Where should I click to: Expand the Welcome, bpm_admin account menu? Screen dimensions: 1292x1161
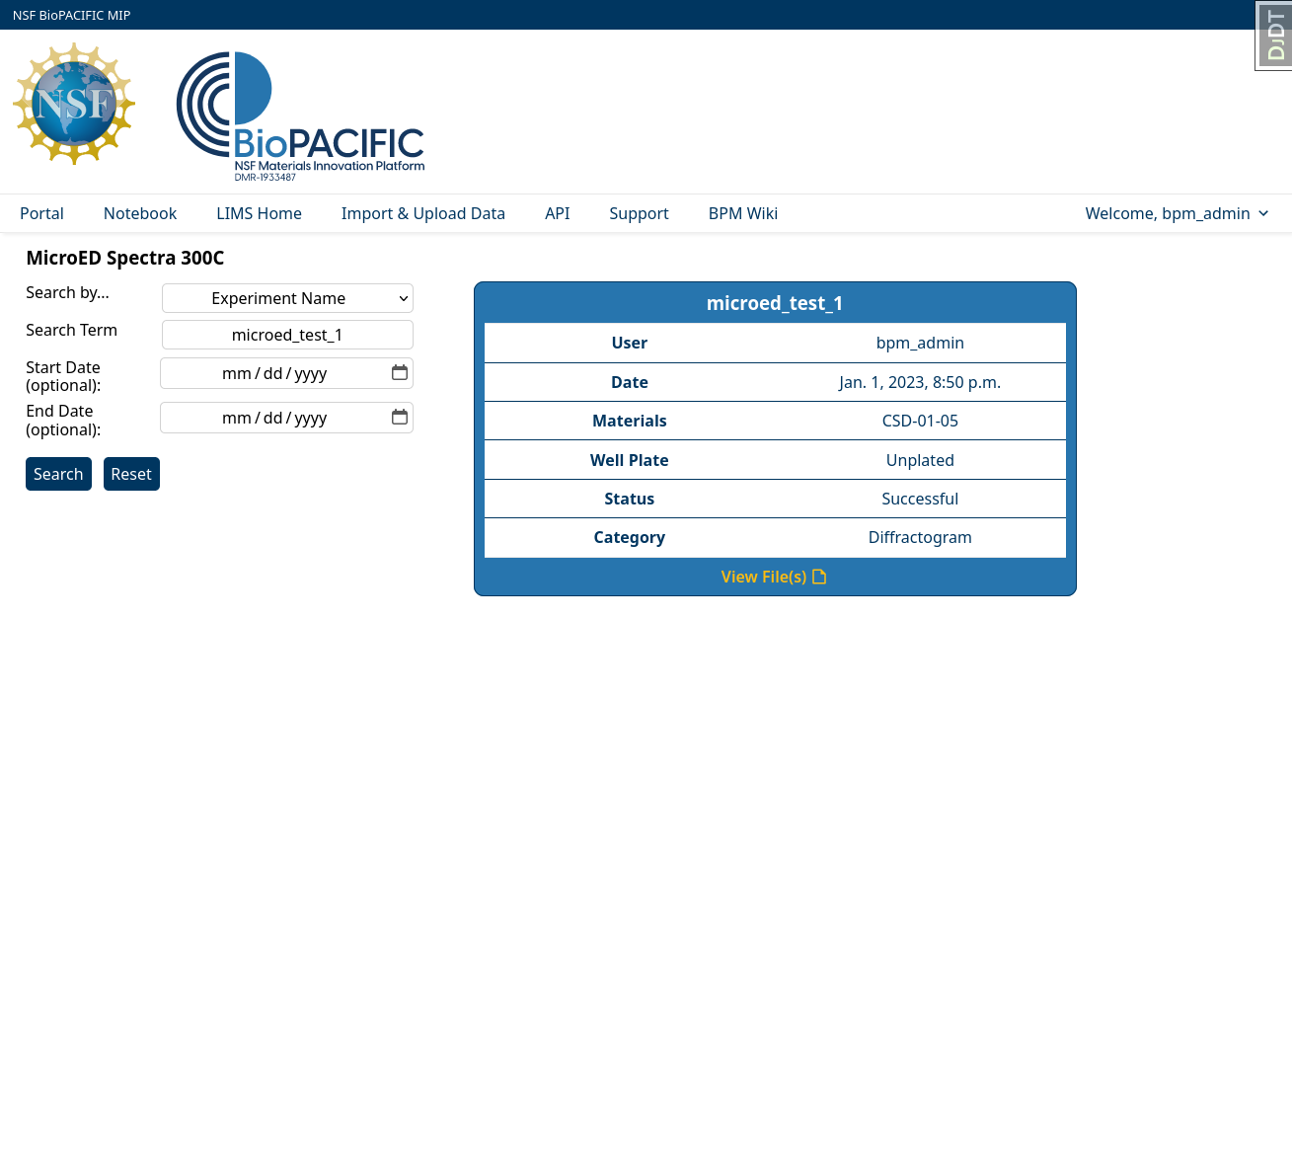click(x=1177, y=213)
